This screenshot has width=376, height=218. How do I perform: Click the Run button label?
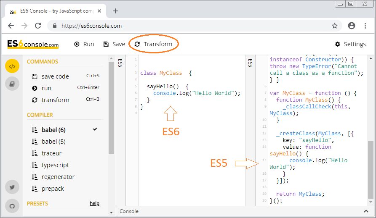tap(89, 44)
